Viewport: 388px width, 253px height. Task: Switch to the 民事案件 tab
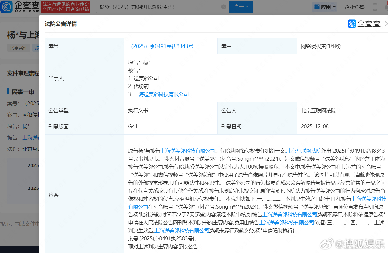19,48
